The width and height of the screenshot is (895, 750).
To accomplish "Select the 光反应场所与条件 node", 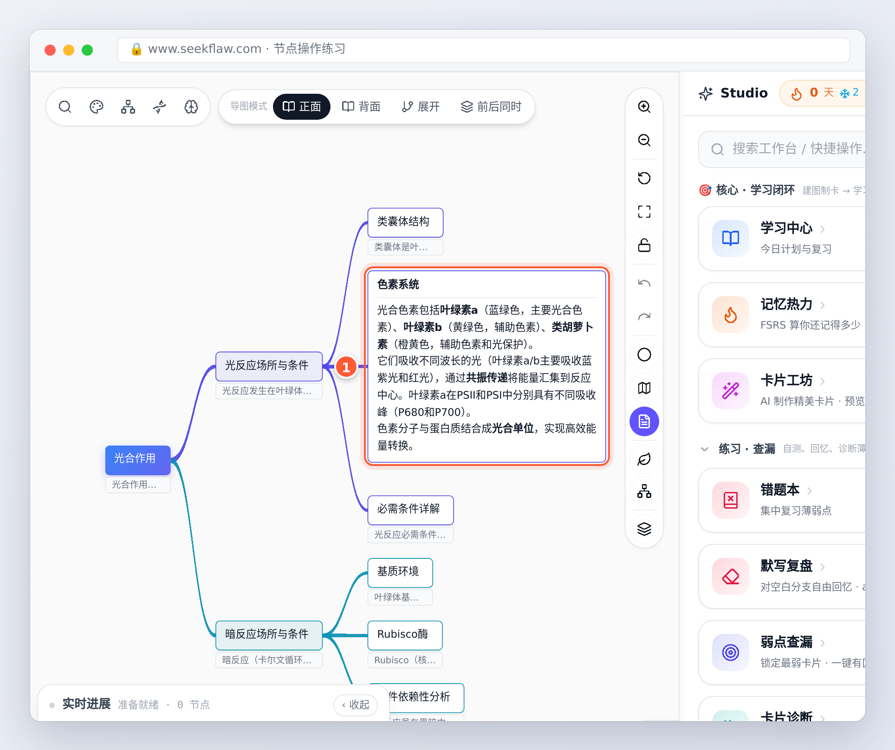I will point(269,366).
